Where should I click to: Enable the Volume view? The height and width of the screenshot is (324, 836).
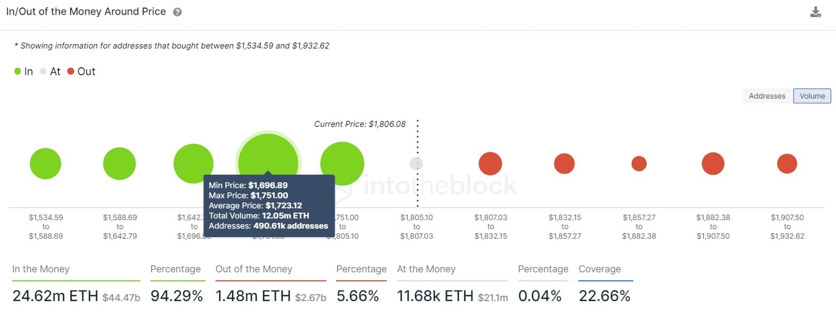[x=812, y=96]
